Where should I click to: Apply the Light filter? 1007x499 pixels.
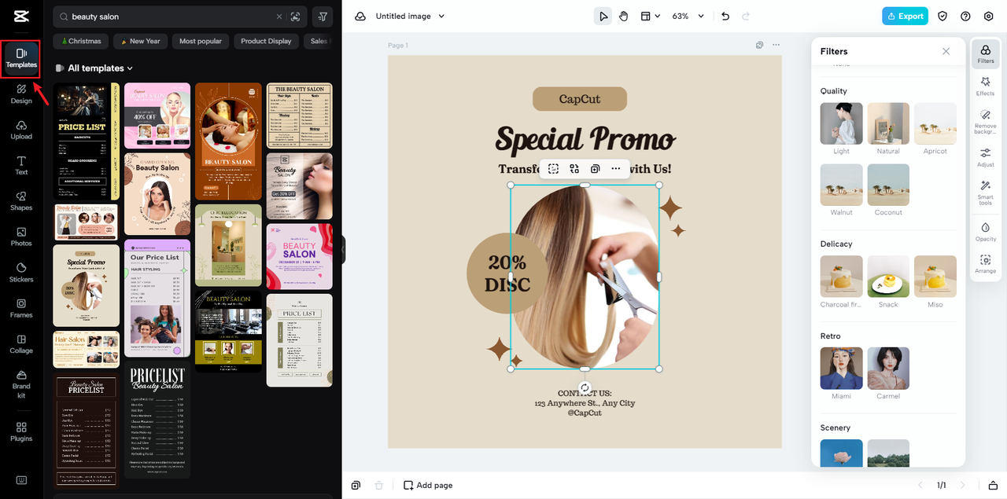(x=841, y=123)
